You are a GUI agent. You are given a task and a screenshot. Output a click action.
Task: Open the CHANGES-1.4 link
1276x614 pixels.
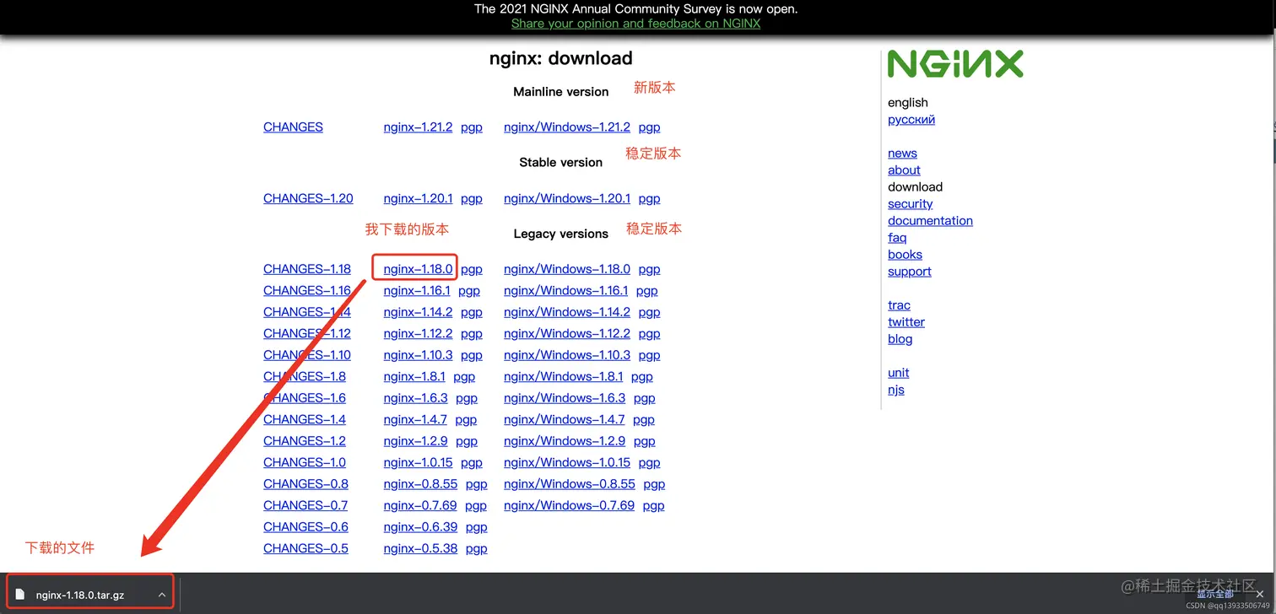[305, 420]
